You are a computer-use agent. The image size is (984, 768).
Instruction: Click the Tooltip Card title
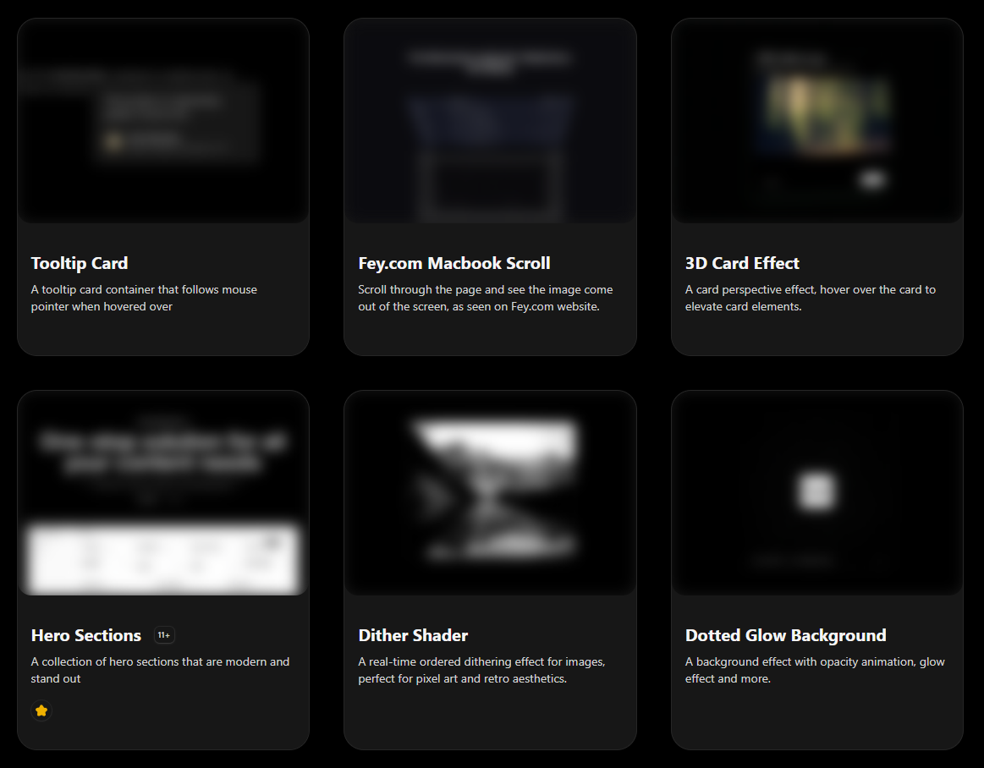tap(80, 263)
